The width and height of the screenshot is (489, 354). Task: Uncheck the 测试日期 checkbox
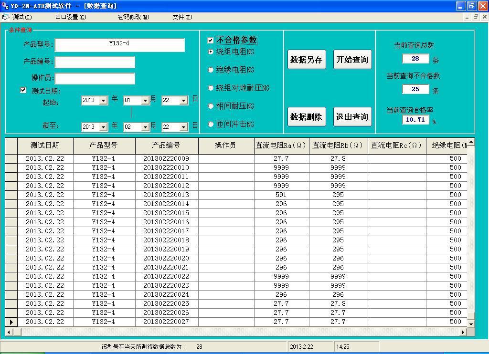tap(23, 90)
